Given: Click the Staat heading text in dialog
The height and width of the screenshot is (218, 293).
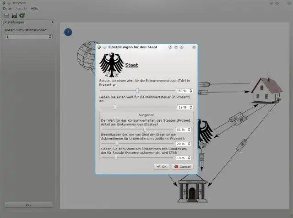Looking at the screenshot, I should tap(131, 65).
